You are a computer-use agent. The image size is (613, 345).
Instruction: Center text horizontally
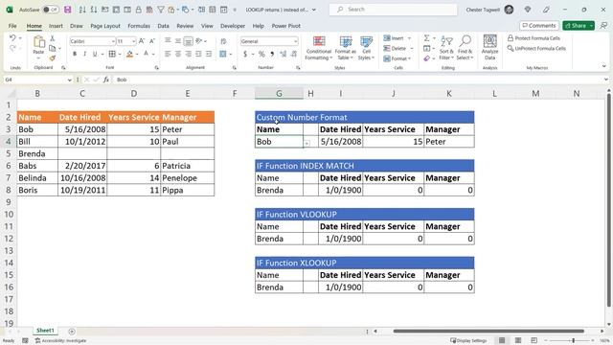pyautogui.click(x=178, y=54)
